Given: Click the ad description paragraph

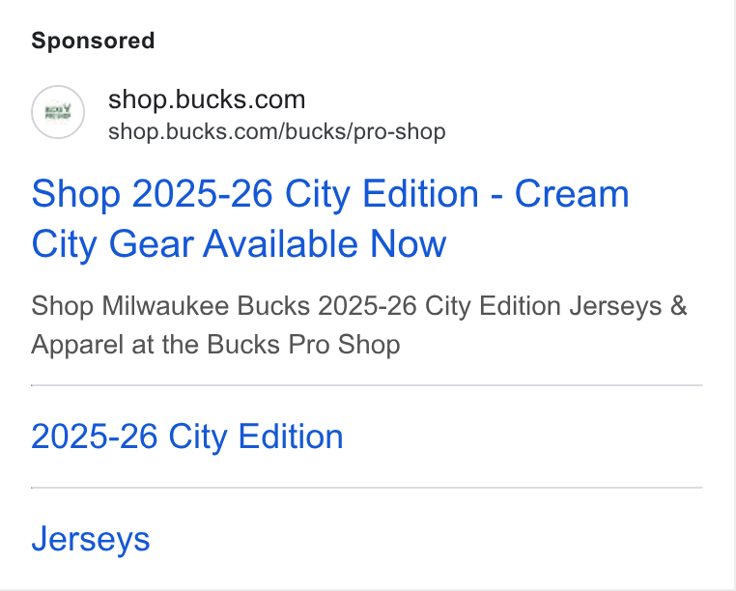Looking at the screenshot, I should point(359,325).
